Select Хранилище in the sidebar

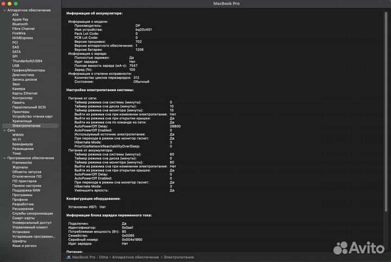(x=22, y=121)
